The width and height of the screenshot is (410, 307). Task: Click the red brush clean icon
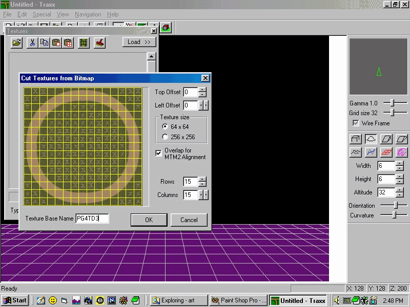[x=99, y=42]
